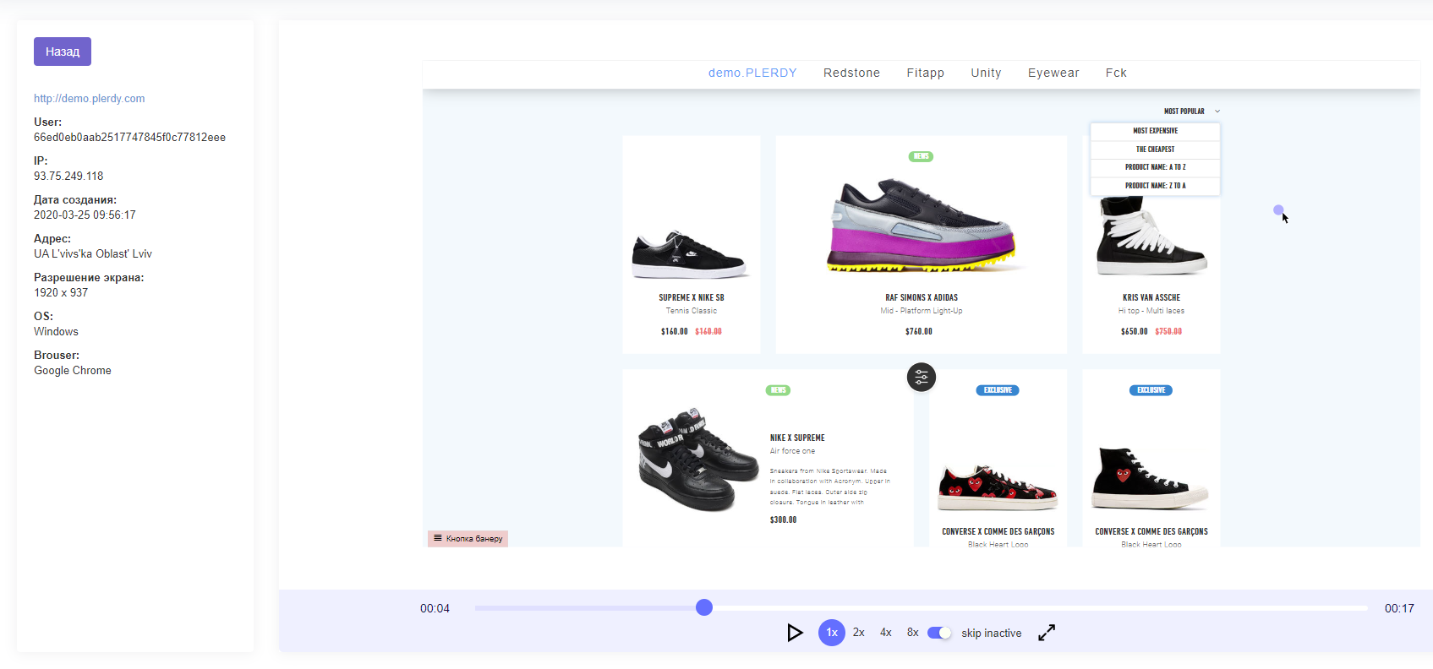This screenshot has height=669, width=1433.
Task: Click the play button in the player
Action: tap(795, 633)
